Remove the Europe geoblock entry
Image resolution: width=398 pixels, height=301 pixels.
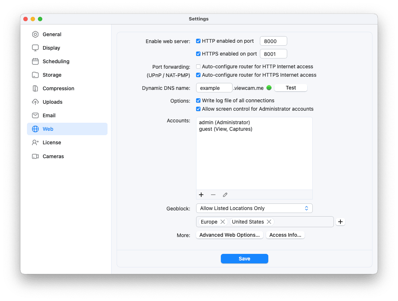point(223,222)
